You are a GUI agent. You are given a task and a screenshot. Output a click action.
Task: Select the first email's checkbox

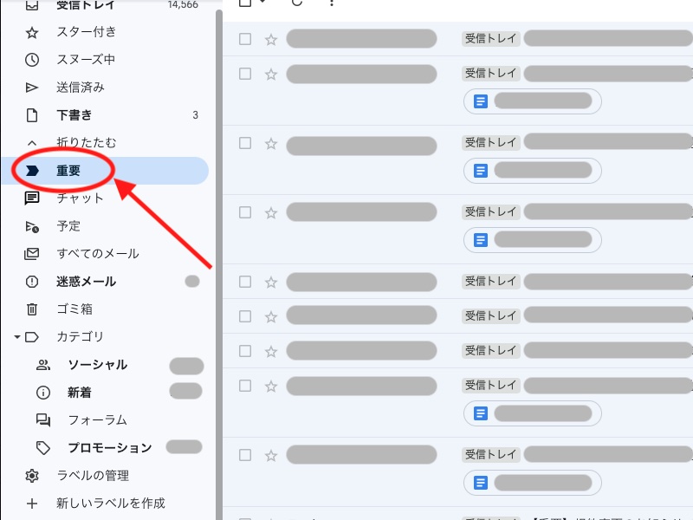(x=244, y=38)
